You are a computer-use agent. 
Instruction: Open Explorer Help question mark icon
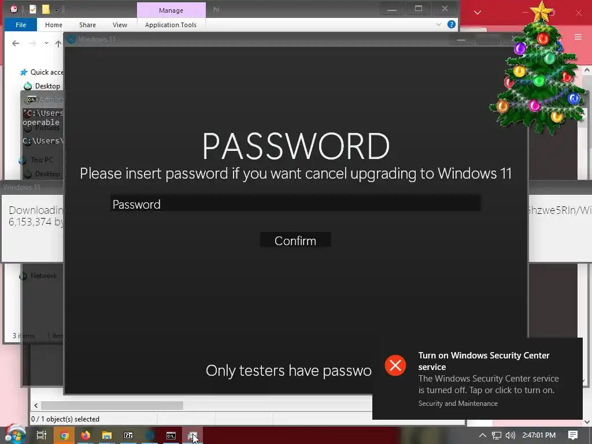[x=451, y=24]
